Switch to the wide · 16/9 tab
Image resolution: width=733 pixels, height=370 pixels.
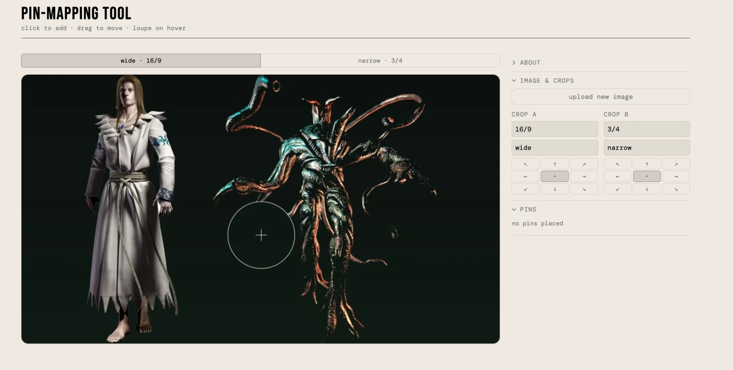[141, 61]
